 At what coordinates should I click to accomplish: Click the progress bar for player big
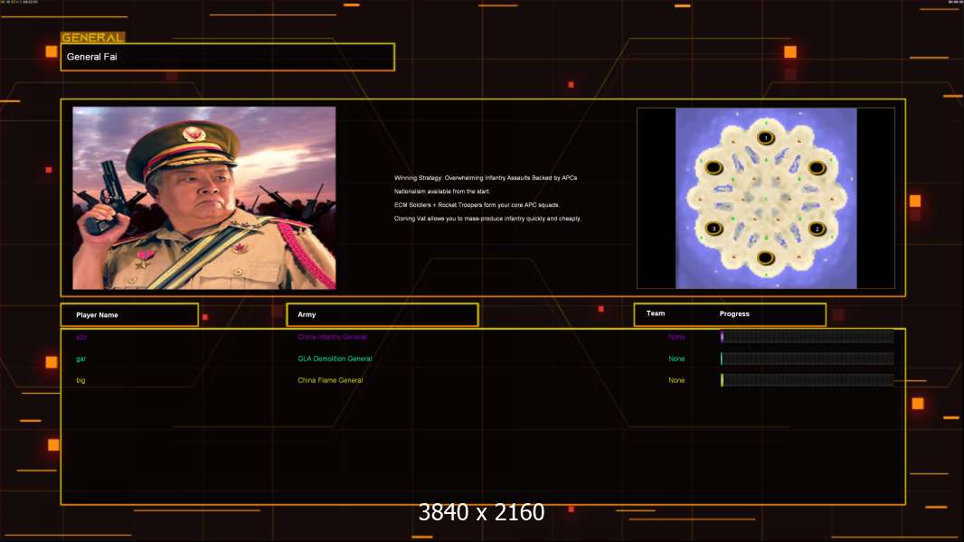tap(807, 380)
